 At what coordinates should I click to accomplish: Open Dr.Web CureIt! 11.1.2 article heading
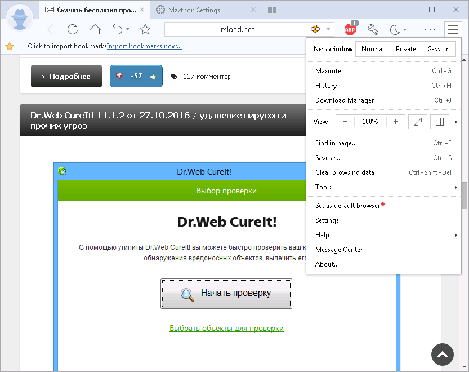[x=159, y=120]
